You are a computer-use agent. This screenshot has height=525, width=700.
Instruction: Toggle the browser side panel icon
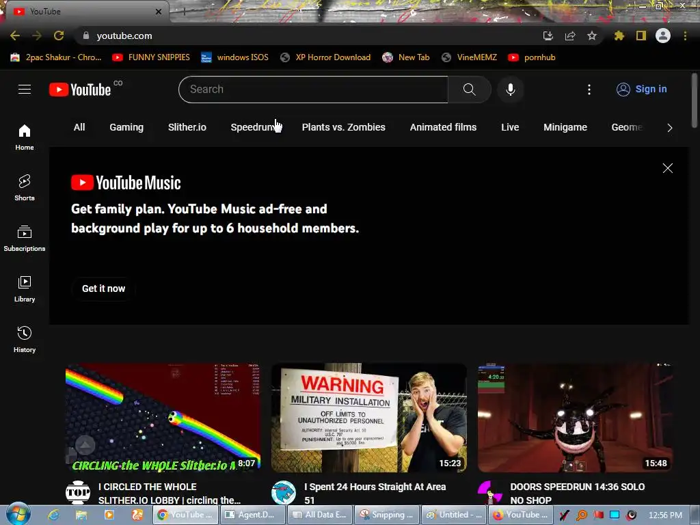[641, 36]
